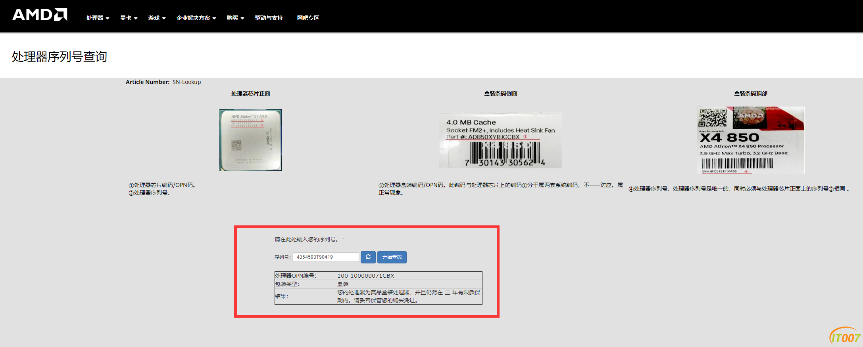Click the ④处理器序列号 description text
The image size is (863, 347).
pos(739,189)
